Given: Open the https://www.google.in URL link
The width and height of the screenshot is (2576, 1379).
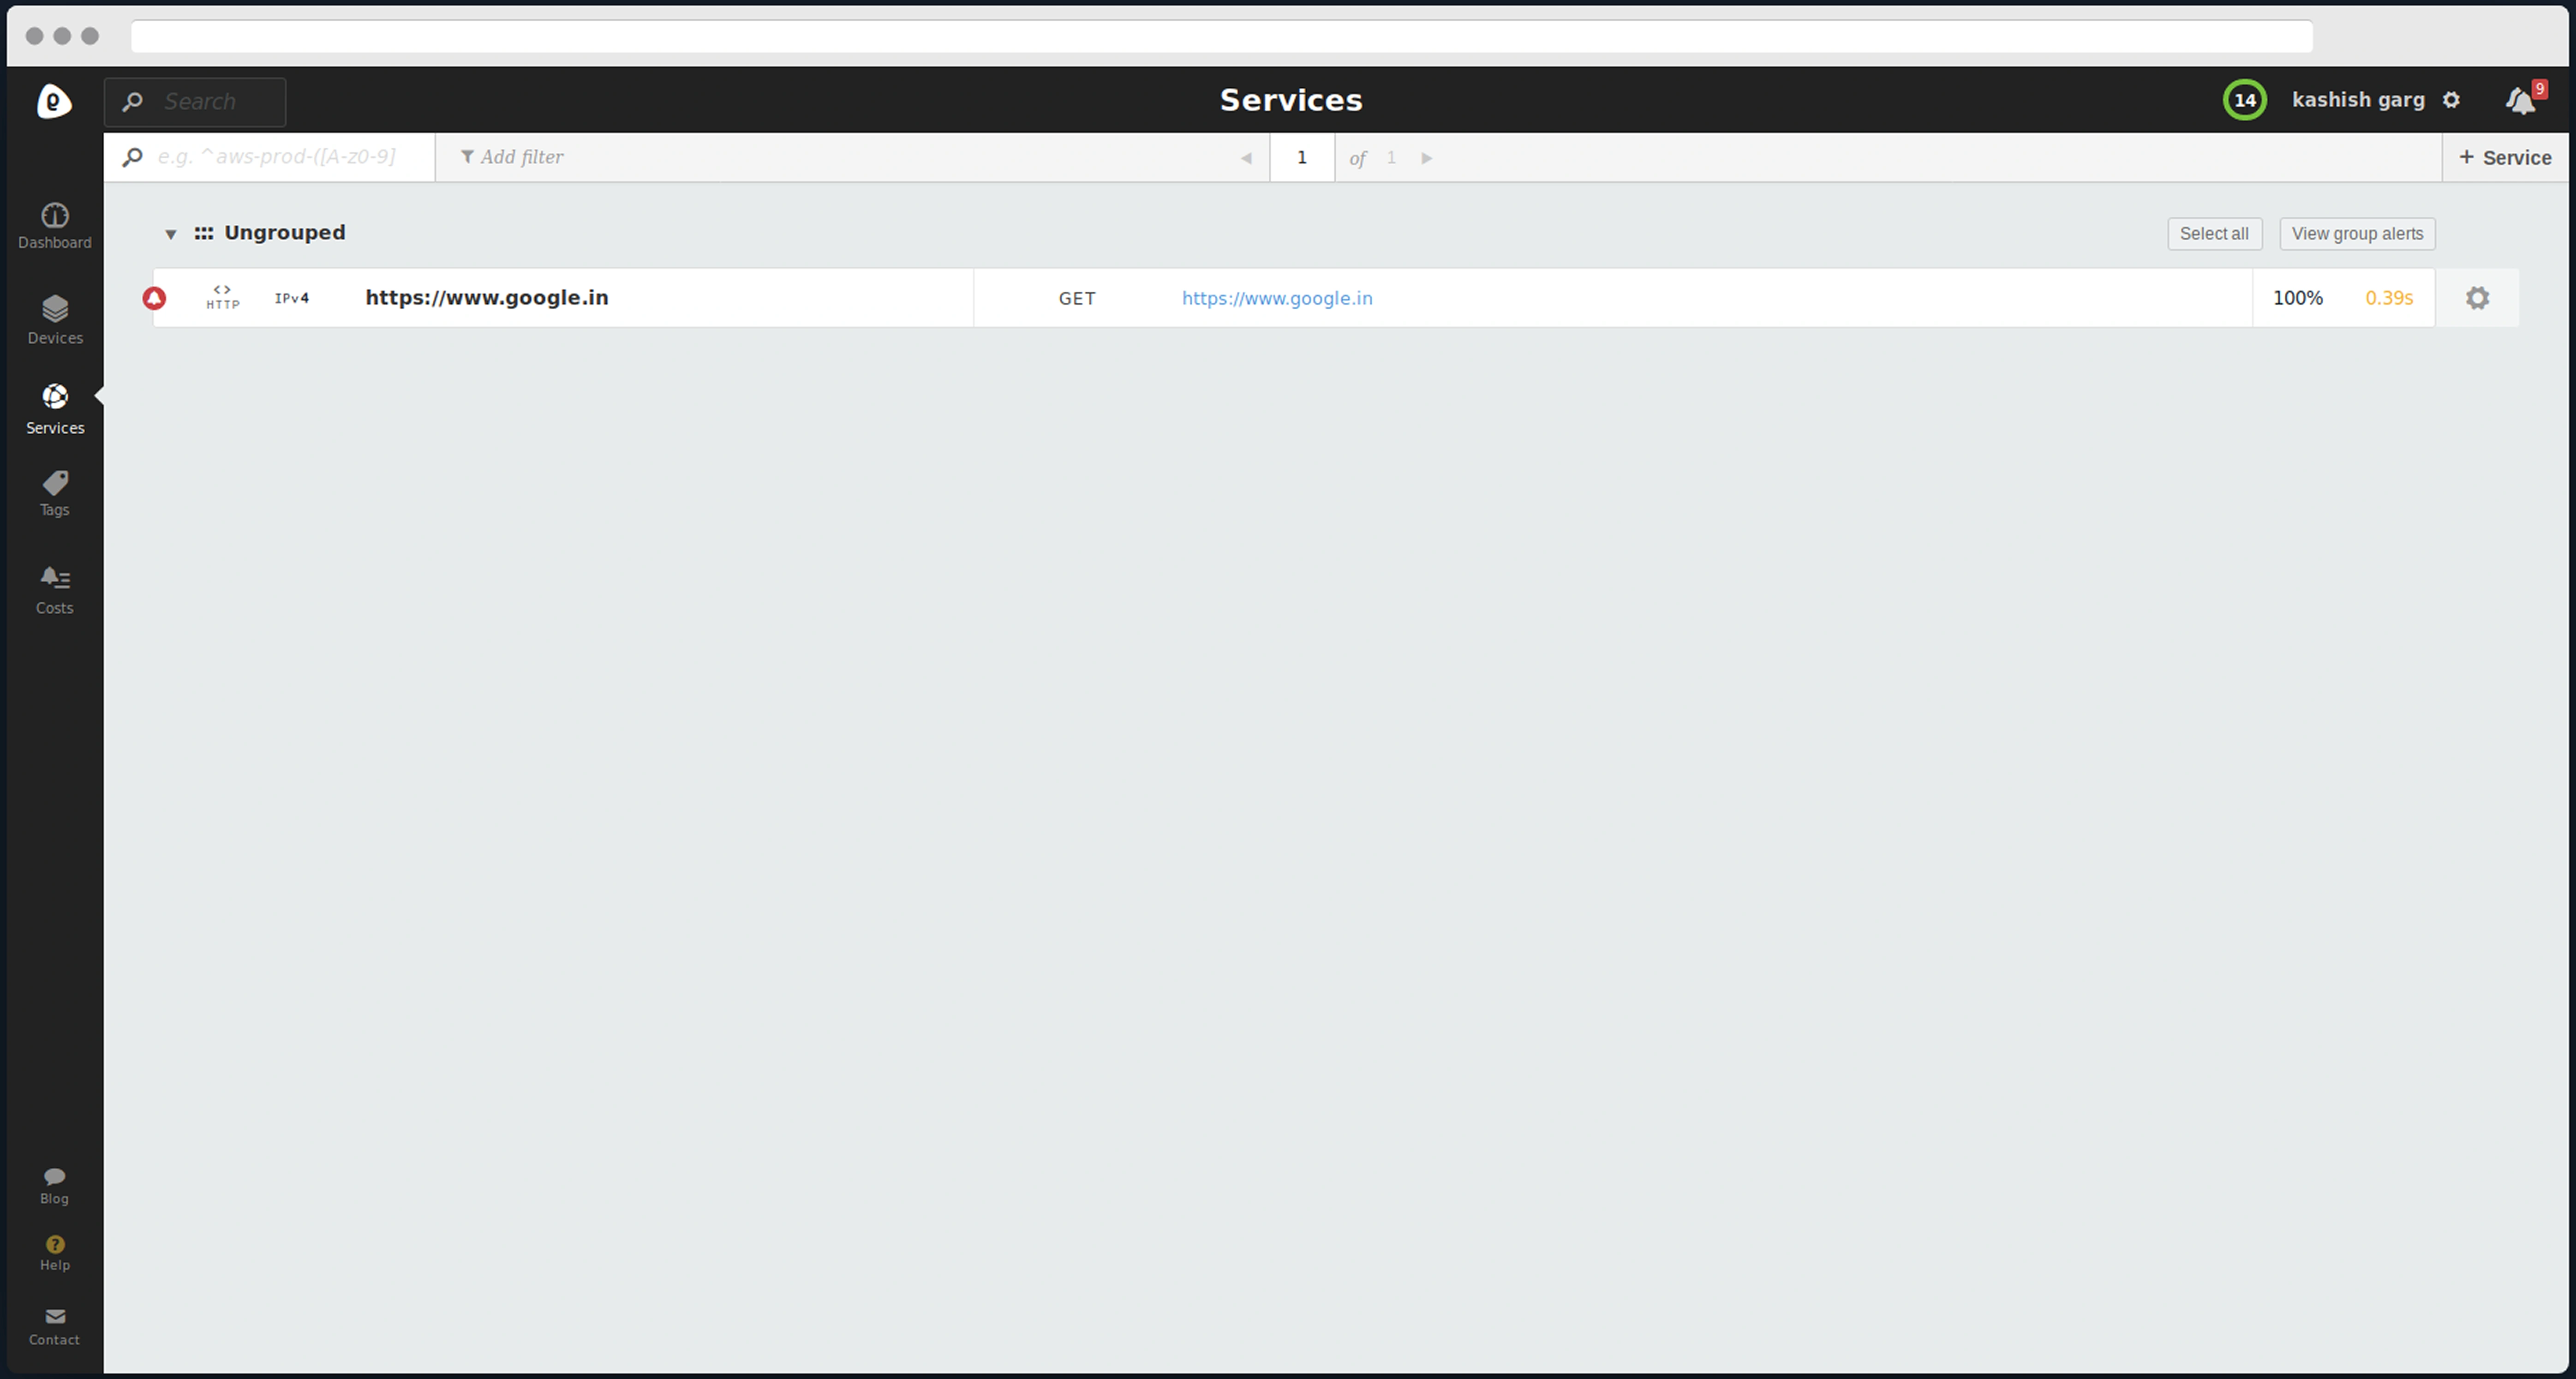Looking at the screenshot, I should pyautogui.click(x=1277, y=298).
